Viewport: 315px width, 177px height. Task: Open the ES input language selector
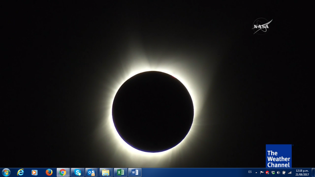pyautogui.click(x=250, y=172)
